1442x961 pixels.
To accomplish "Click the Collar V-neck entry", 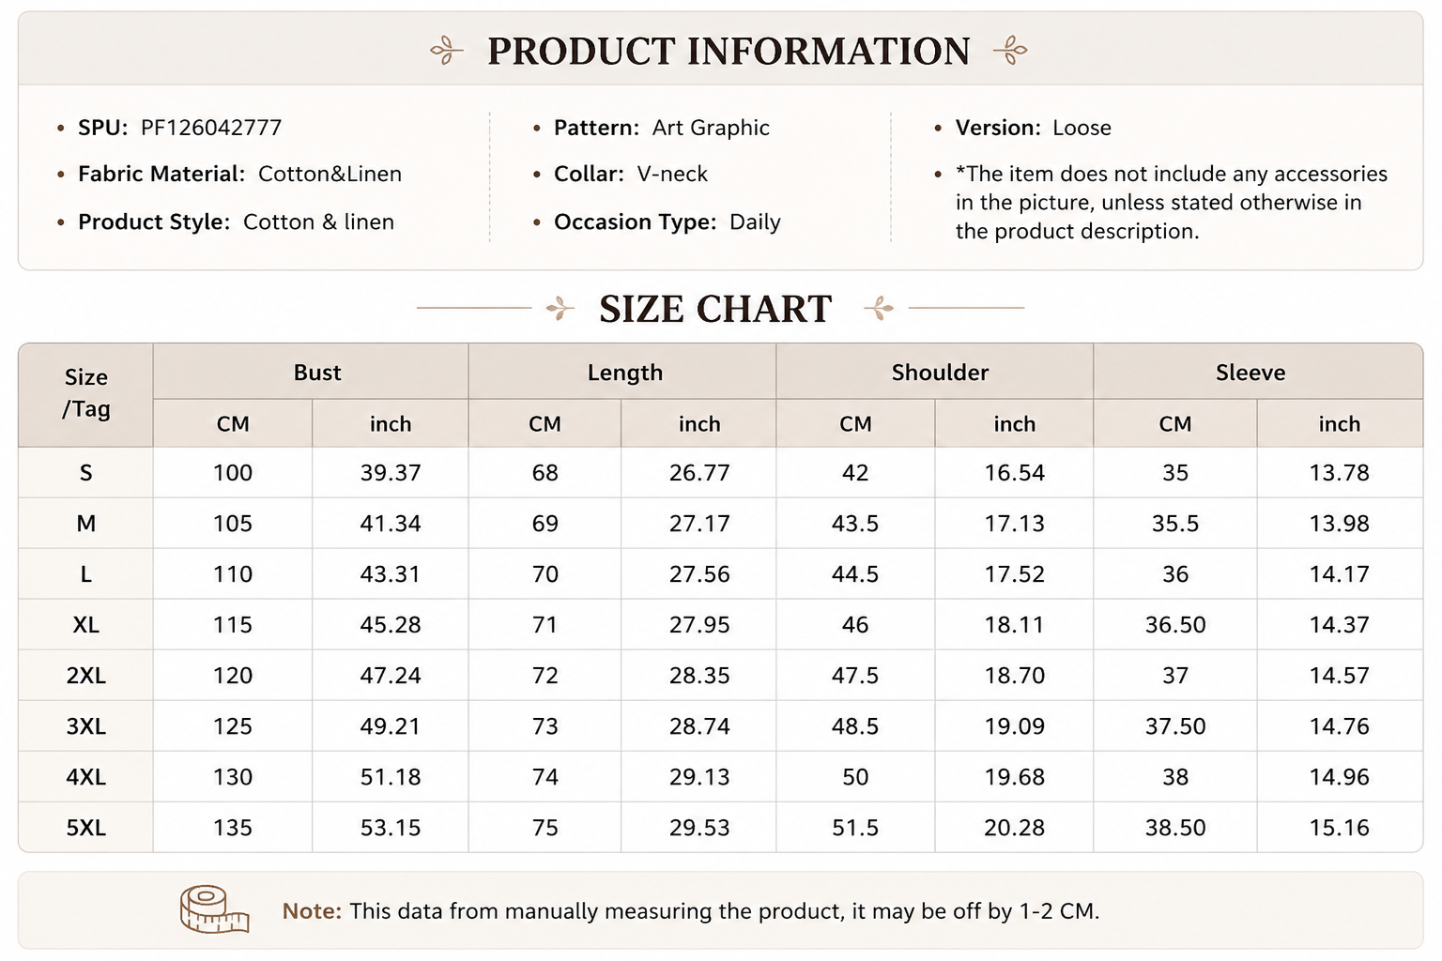I will coord(631,175).
